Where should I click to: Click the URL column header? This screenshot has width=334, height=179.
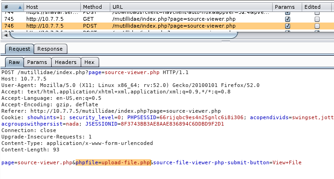191,7
